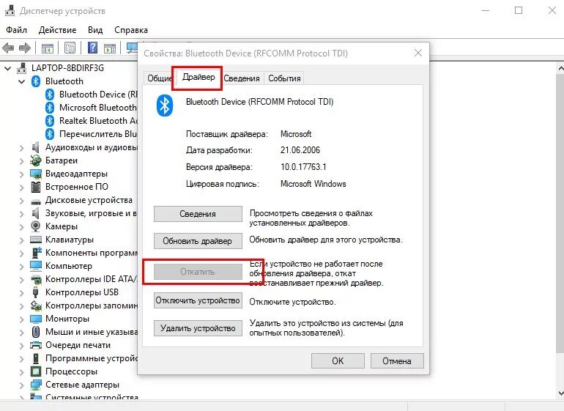Click the Батареи battery icon
Screen dimensions: 564x411
click(36, 160)
